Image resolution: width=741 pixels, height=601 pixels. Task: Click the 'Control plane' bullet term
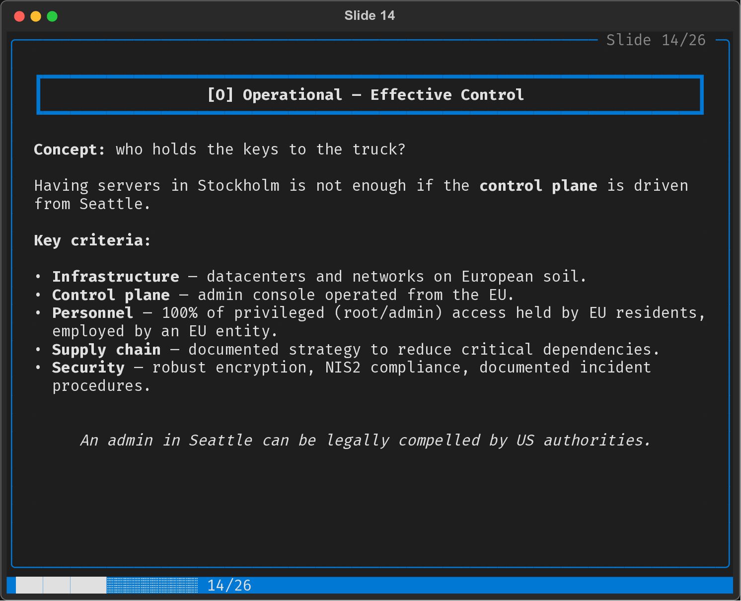tap(111, 295)
